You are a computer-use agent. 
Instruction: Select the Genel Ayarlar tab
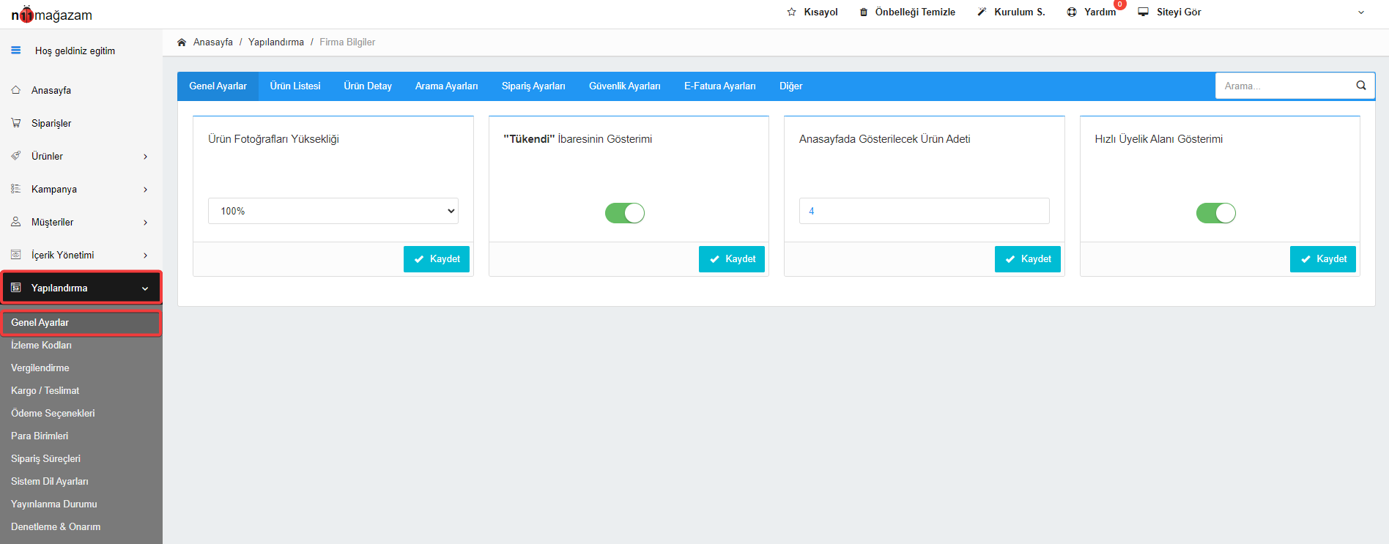218,86
